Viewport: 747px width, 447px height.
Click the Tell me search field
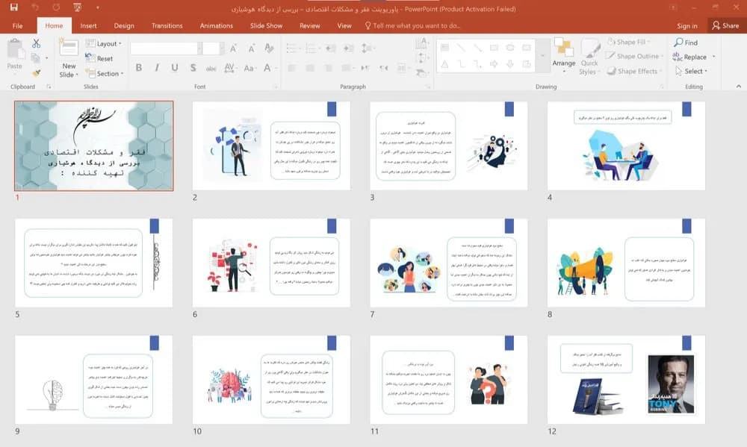(412, 25)
